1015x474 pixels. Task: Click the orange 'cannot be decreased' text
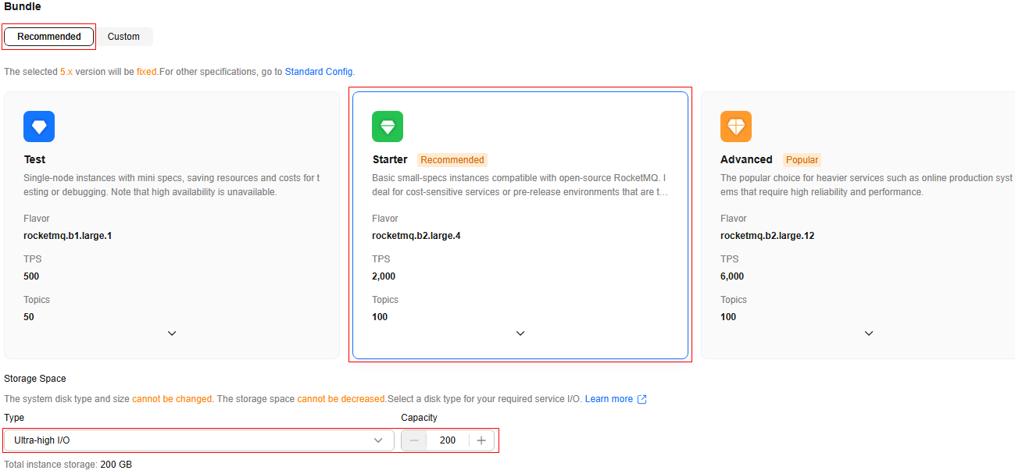(341, 399)
